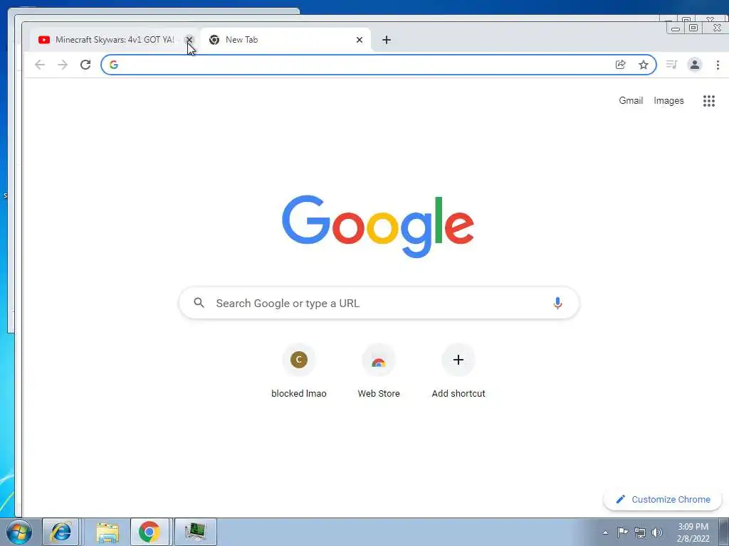Click Customize Chrome button
The height and width of the screenshot is (546, 729).
(663, 500)
